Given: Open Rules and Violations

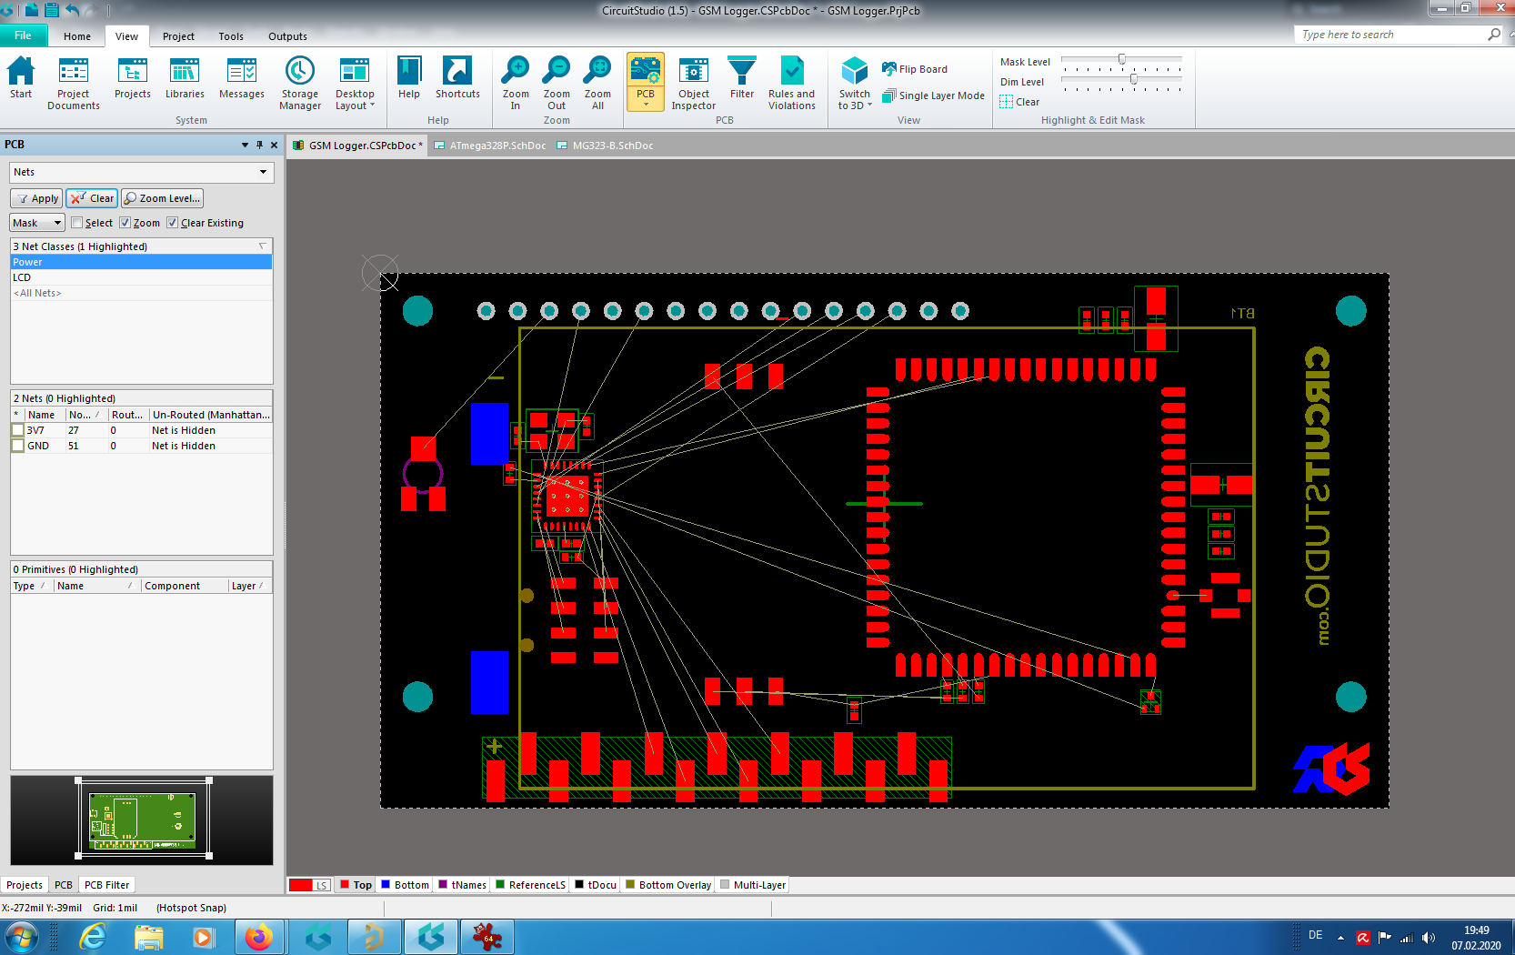Looking at the screenshot, I should [792, 84].
